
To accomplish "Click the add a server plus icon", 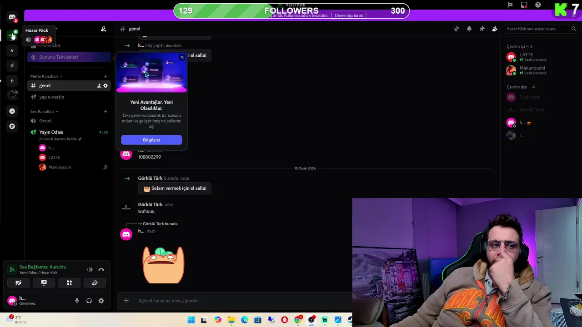I will point(12,111).
